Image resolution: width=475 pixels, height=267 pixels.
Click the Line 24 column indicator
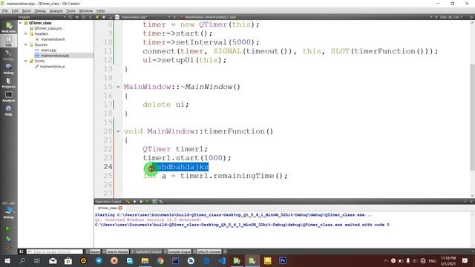click(x=451, y=17)
